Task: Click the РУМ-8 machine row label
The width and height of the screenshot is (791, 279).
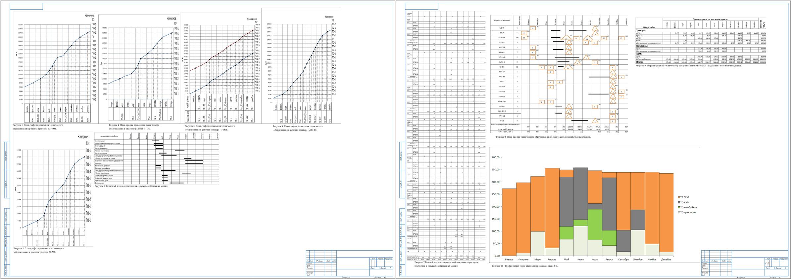Action: click(x=502, y=42)
